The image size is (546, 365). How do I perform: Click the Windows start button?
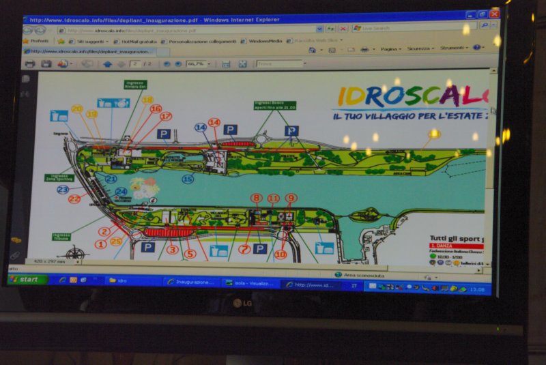click(x=27, y=279)
